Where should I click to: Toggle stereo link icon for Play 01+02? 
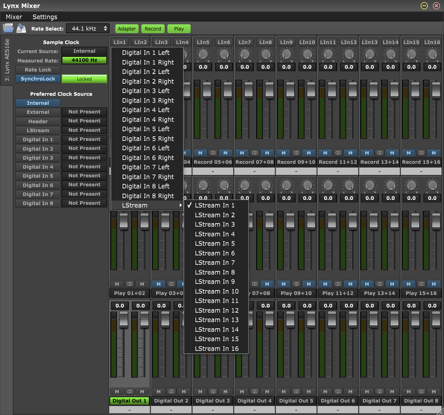(129, 284)
